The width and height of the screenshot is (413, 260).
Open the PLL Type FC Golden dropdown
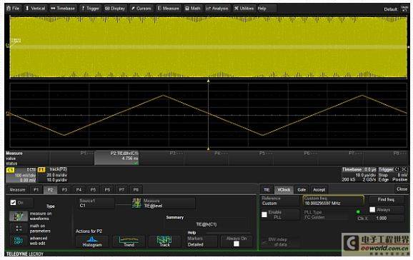(326, 215)
